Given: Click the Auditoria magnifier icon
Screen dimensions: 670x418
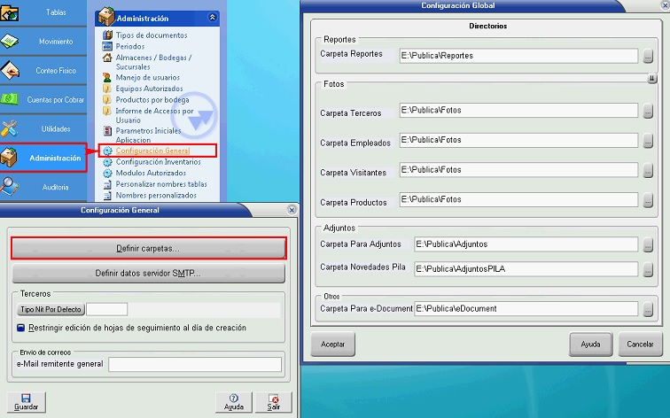Looking at the screenshot, I should point(11,186).
